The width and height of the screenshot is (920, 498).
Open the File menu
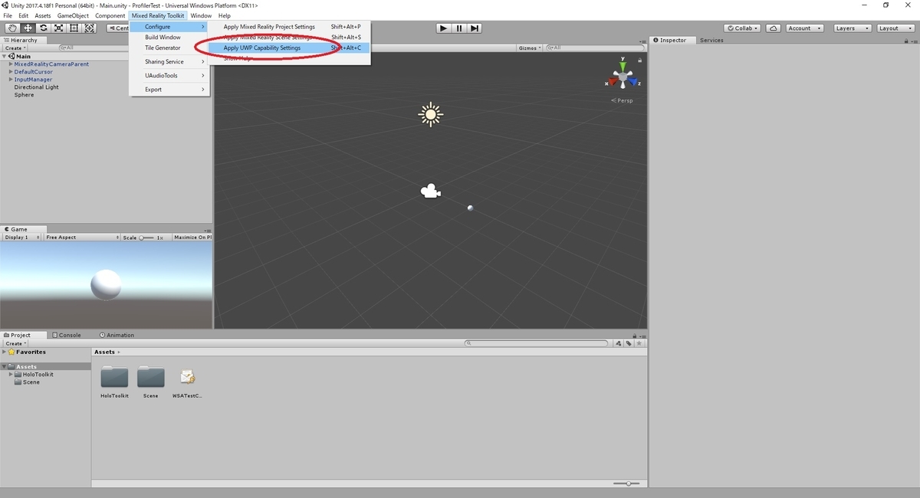8,15
